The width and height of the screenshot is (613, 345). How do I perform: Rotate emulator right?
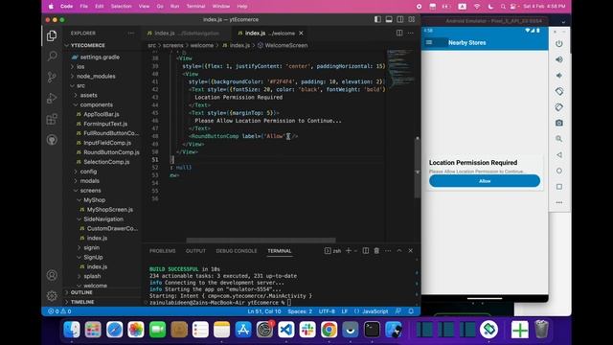coord(559,107)
